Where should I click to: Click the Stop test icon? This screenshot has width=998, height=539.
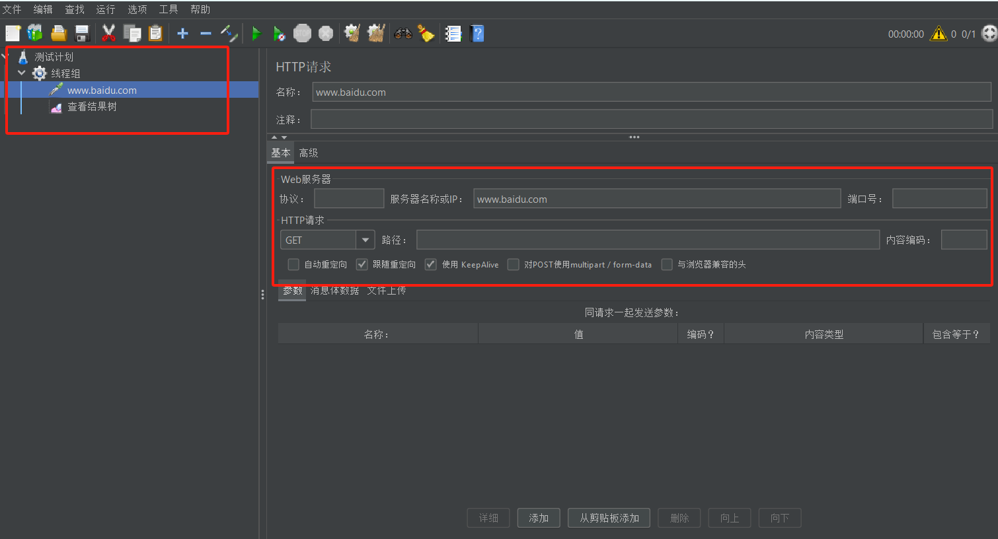point(302,33)
